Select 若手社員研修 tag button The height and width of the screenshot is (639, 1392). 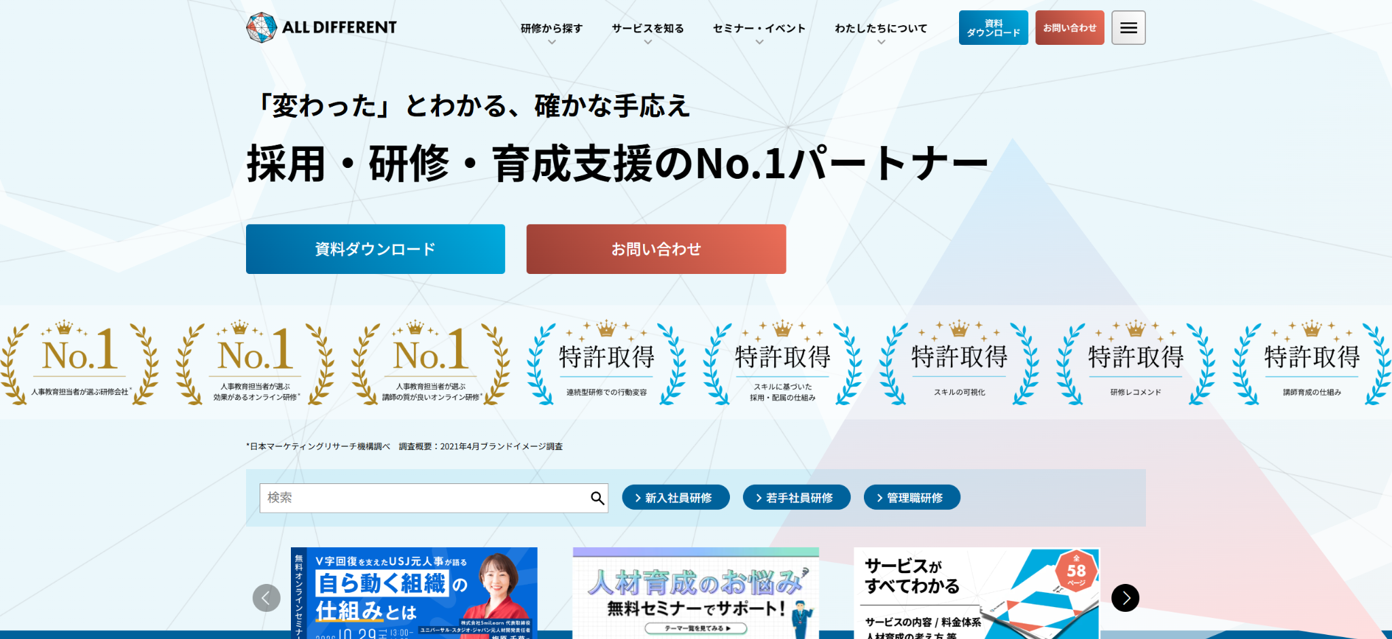797,498
